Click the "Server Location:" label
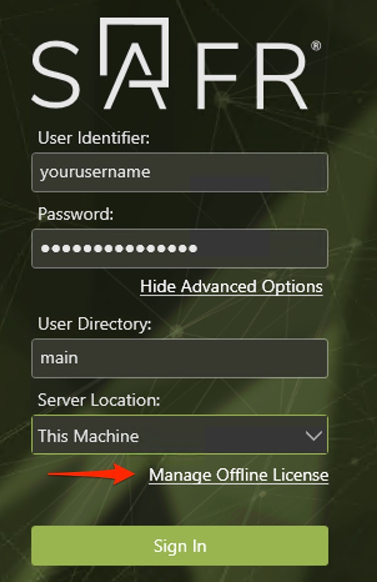 99,400
